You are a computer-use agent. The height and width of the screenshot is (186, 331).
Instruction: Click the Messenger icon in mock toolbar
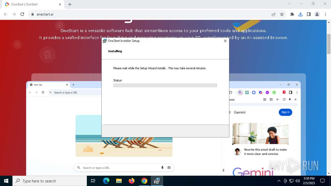pyautogui.click(x=267, y=92)
